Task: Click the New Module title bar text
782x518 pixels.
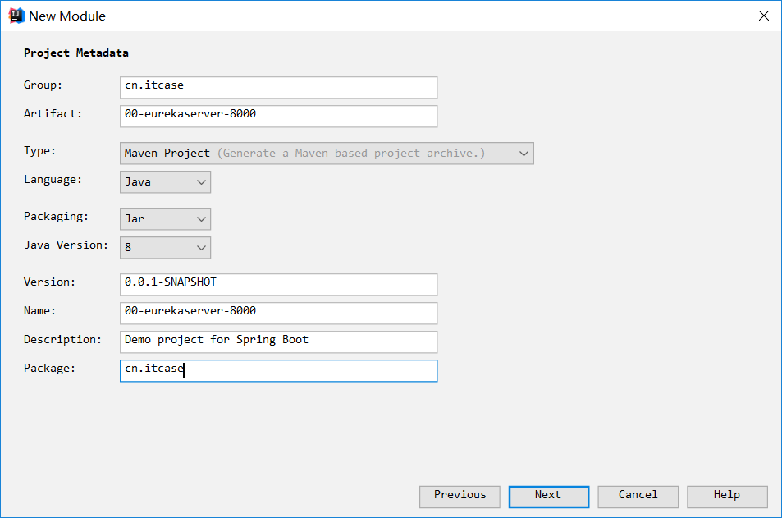Action: [x=67, y=16]
